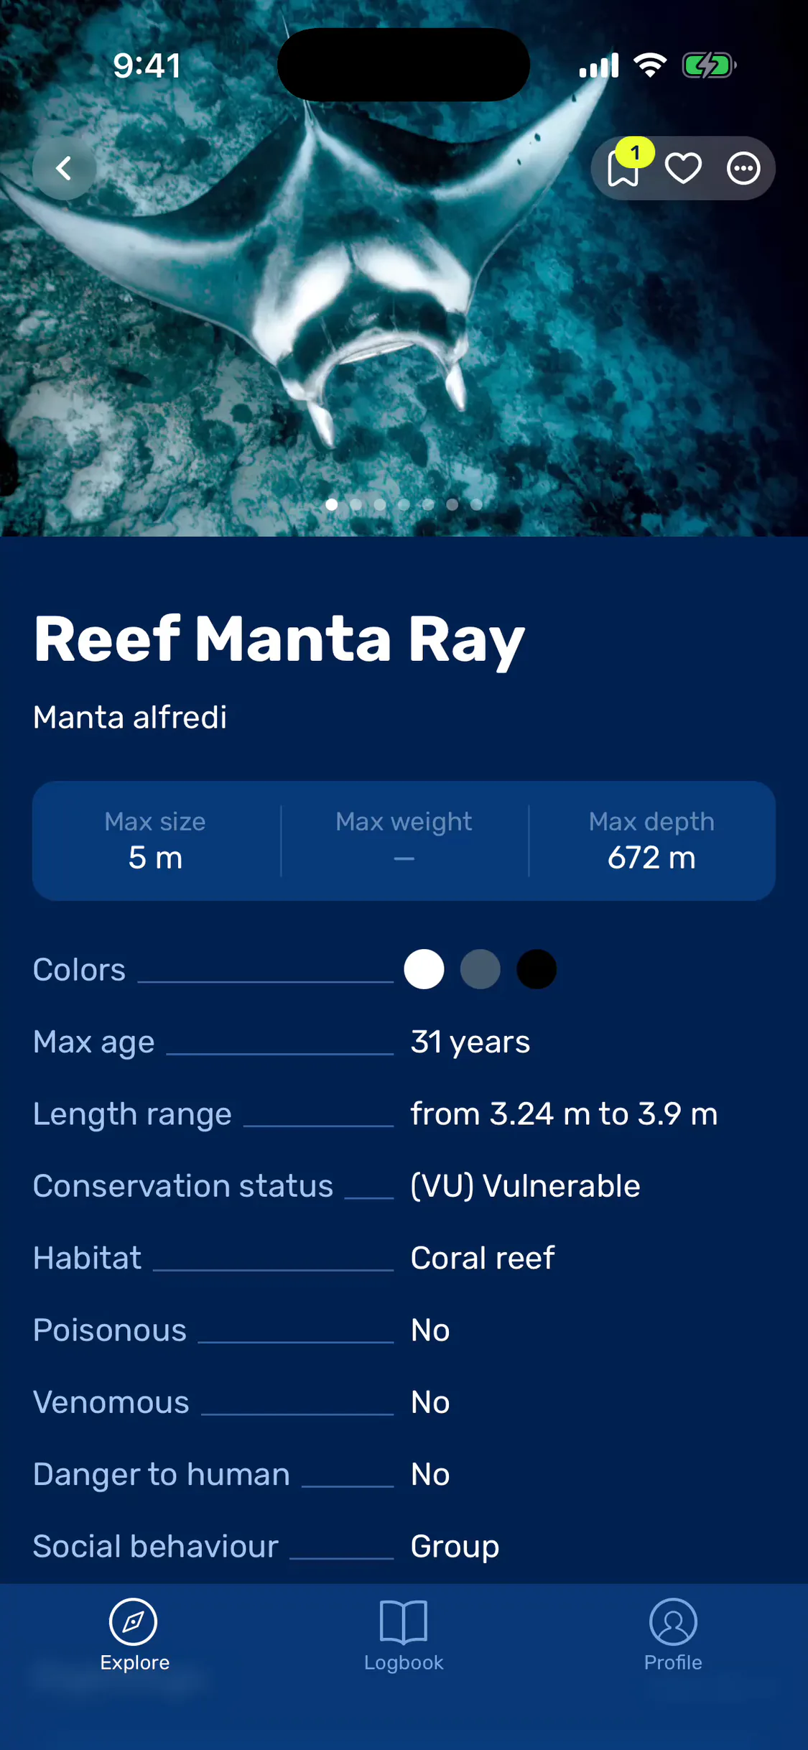
Task: Open the Logbook book icon
Action: 404,1621
